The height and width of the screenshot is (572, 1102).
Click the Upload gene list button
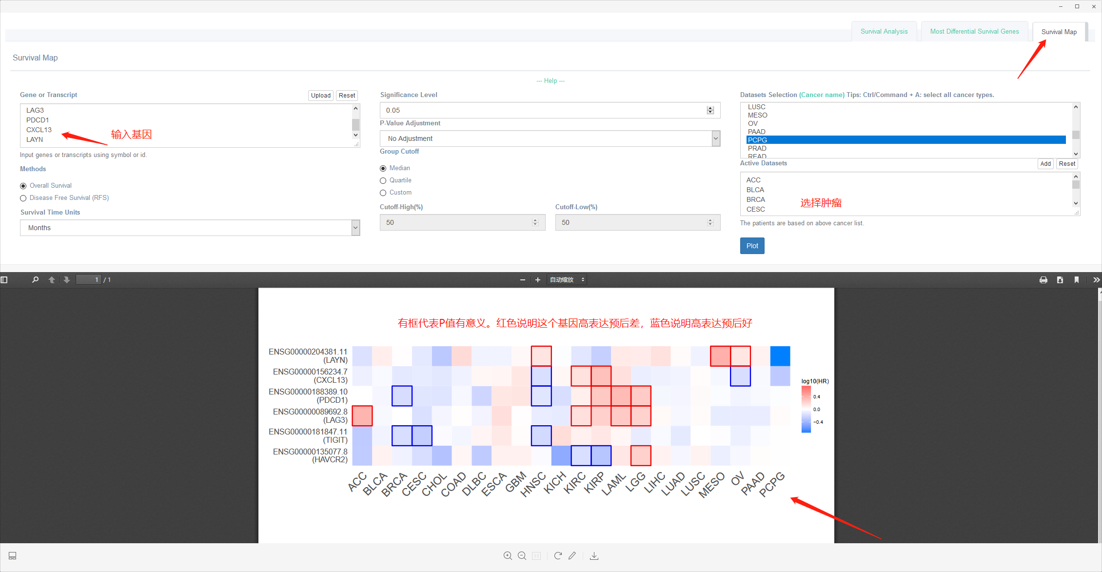(x=320, y=96)
